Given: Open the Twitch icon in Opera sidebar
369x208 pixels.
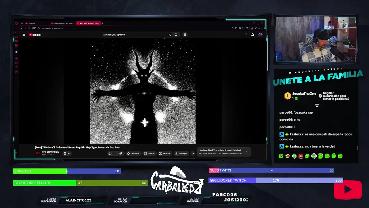Looking at the screenshot, I should click(x=16, y=52).
